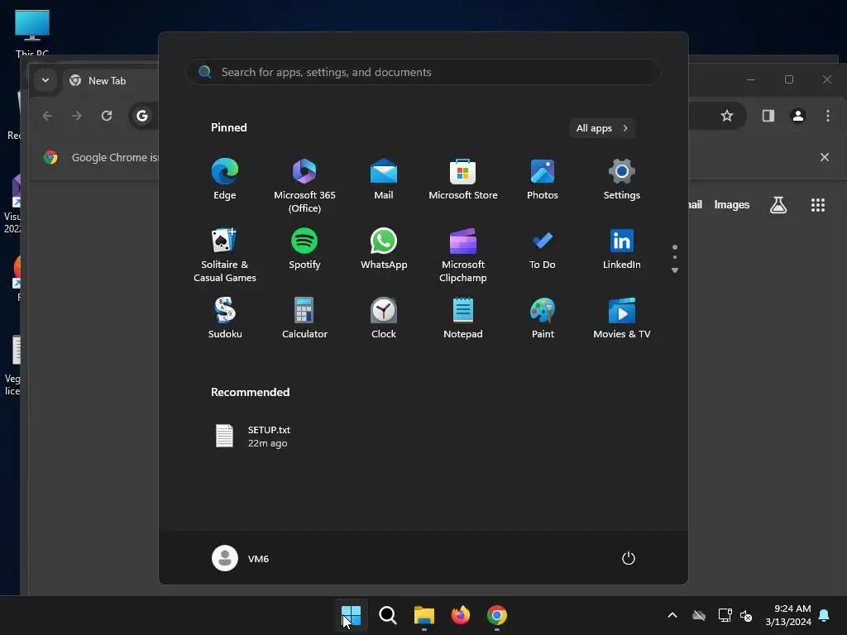
Task: Go forward in Chrome
Action: (x=77, y=116)
